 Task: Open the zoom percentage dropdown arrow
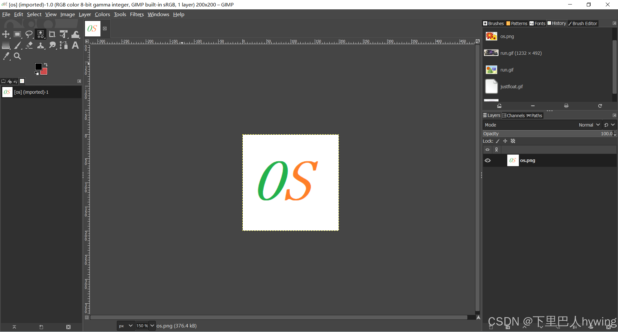click(x=152, y=326)
